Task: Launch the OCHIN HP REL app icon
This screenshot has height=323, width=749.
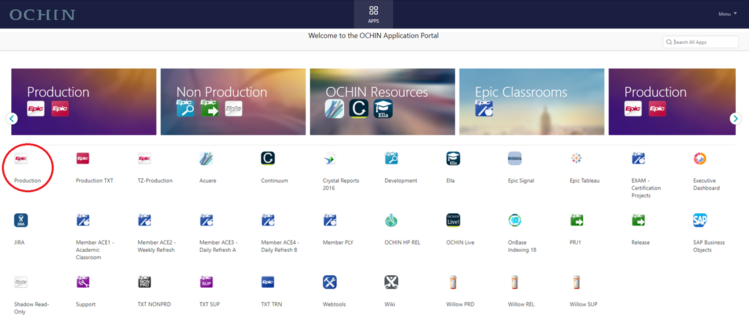Action: tap(391, 221)
